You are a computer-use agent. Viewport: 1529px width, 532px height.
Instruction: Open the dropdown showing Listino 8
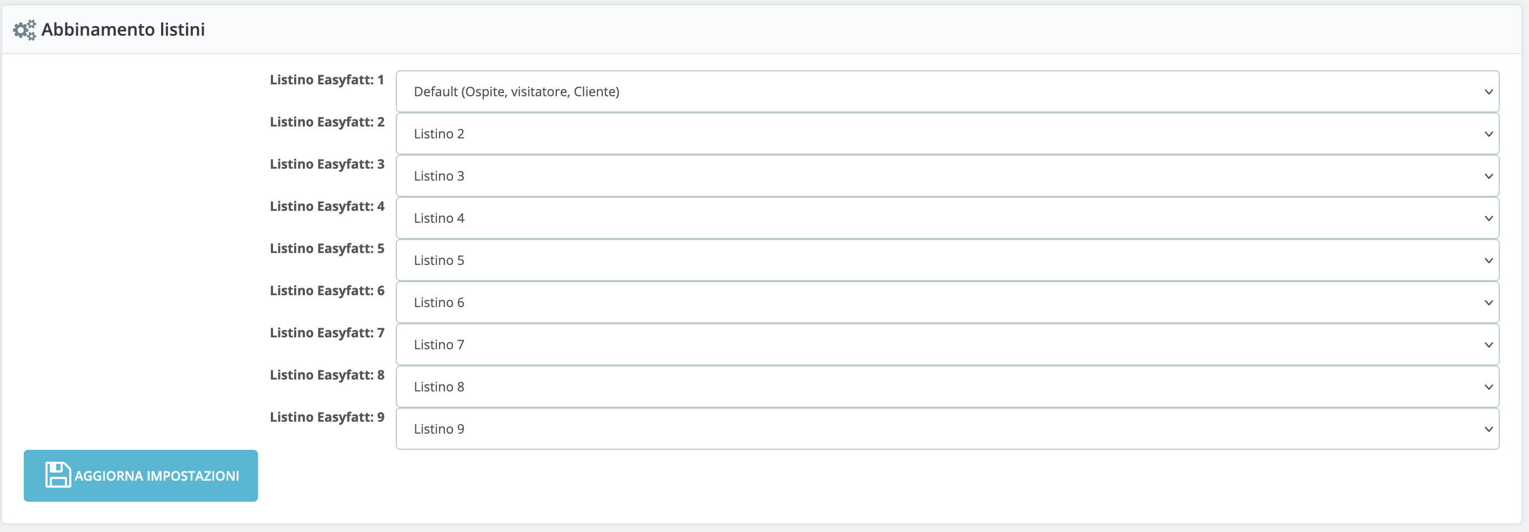947,387
